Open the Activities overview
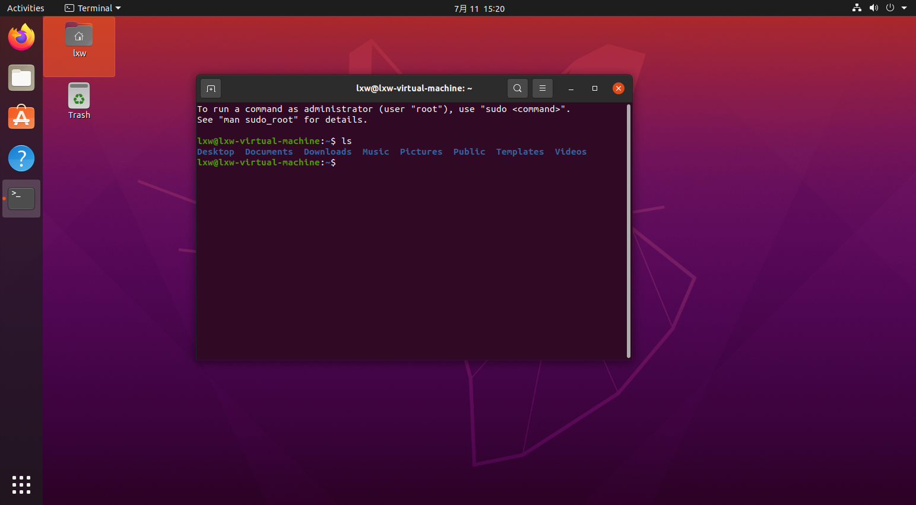This screenshot has width=916, height=505. pyautogui.click(x=26, y=8)
